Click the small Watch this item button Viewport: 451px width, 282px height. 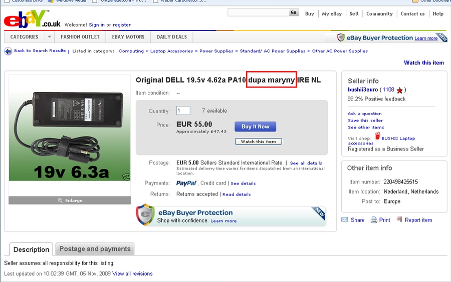[x=258, y=141]
